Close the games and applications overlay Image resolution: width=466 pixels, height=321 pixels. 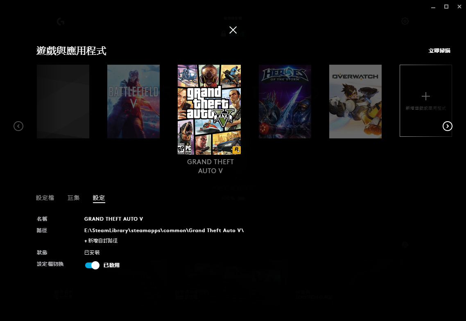[x=233, y=30]
